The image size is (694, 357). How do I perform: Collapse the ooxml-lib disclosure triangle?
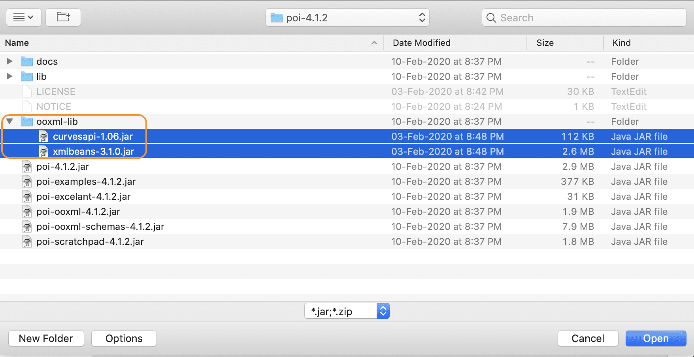9,121
